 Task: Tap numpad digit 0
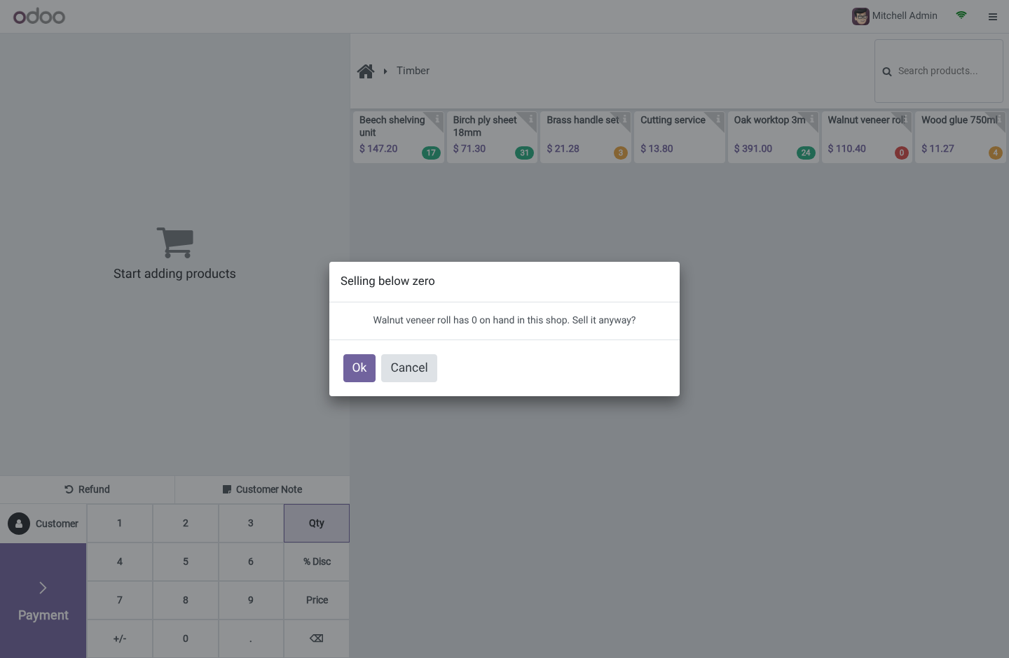point(186,638)
